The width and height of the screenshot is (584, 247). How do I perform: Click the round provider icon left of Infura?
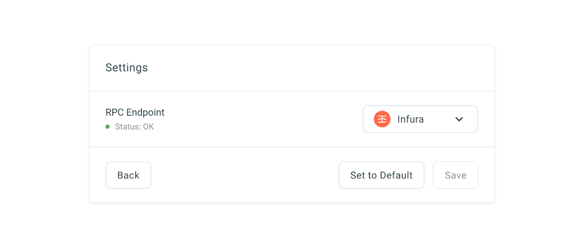pos(382,119)
